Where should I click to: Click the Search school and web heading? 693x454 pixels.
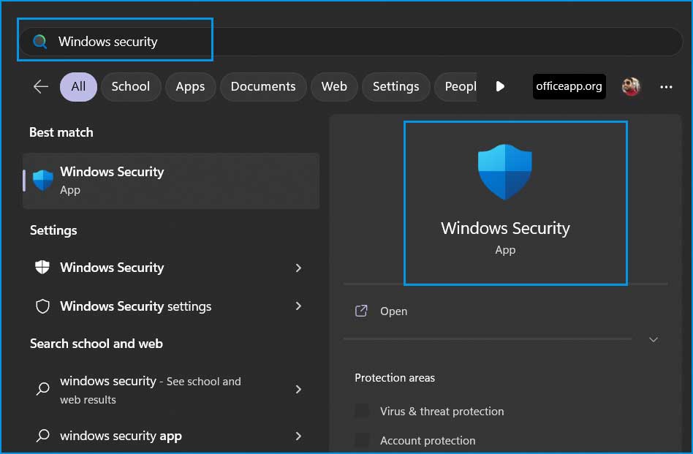pos(96,344)
